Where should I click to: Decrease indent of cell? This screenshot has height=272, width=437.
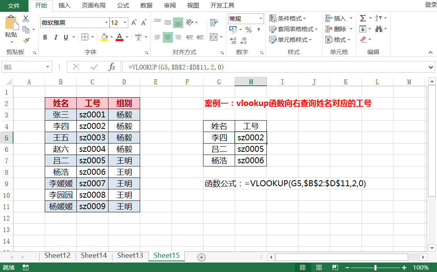pos(190,37)
